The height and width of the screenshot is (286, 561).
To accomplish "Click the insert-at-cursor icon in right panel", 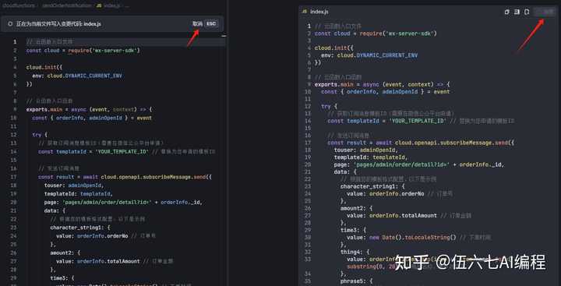I will pyautogui.click(x=517, y=12).
